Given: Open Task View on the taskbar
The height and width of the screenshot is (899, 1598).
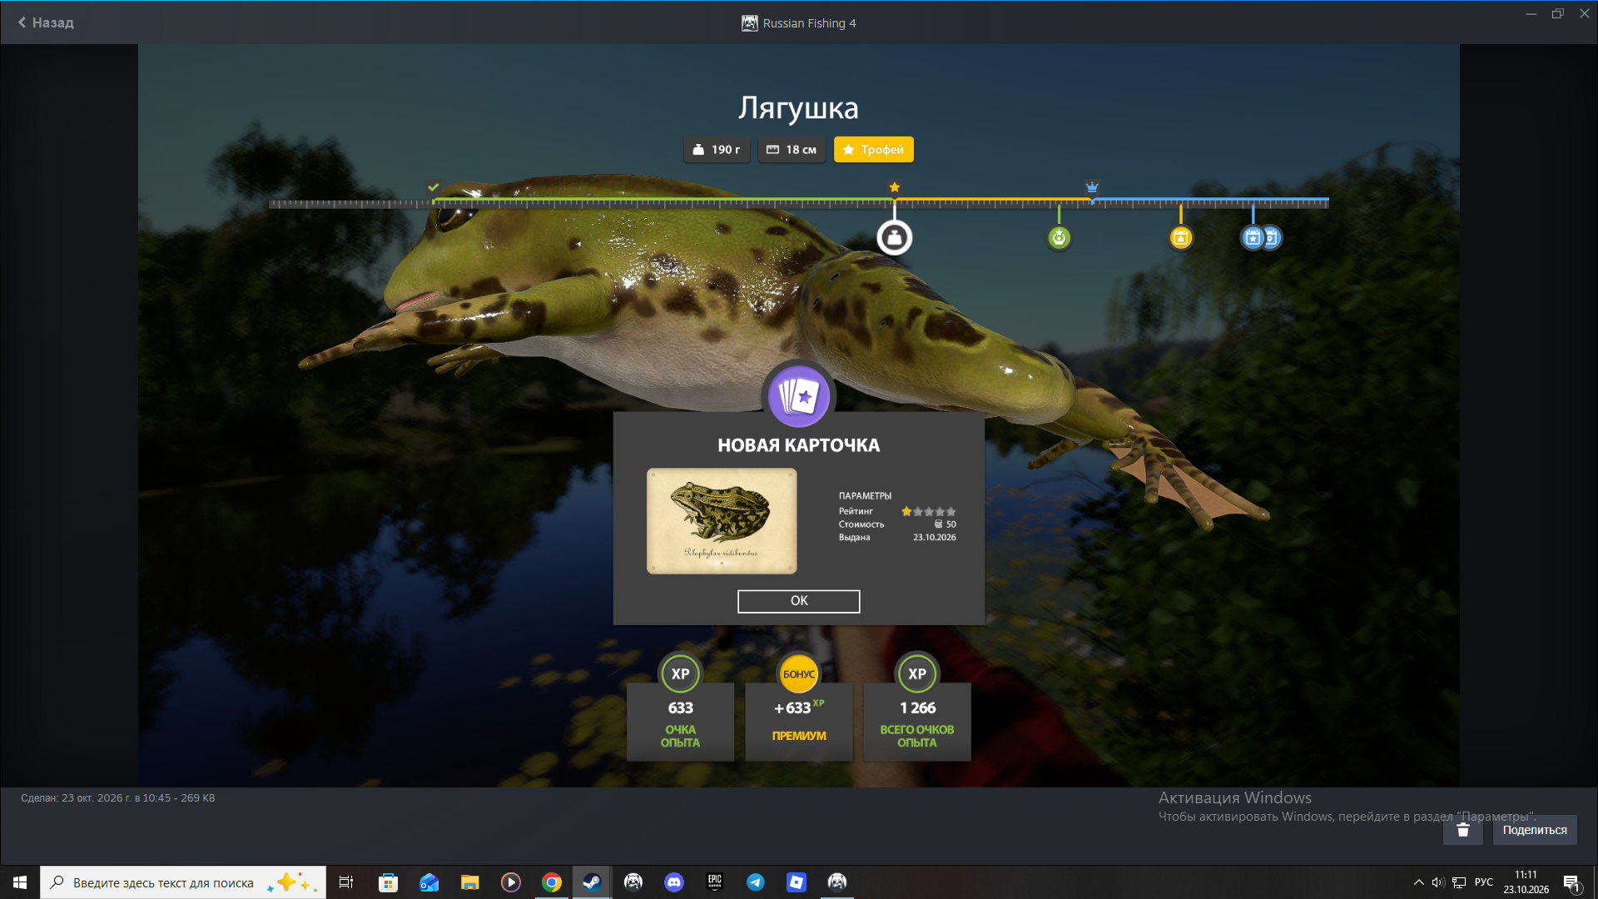Looking at the screenshot, I should (345, 882).
